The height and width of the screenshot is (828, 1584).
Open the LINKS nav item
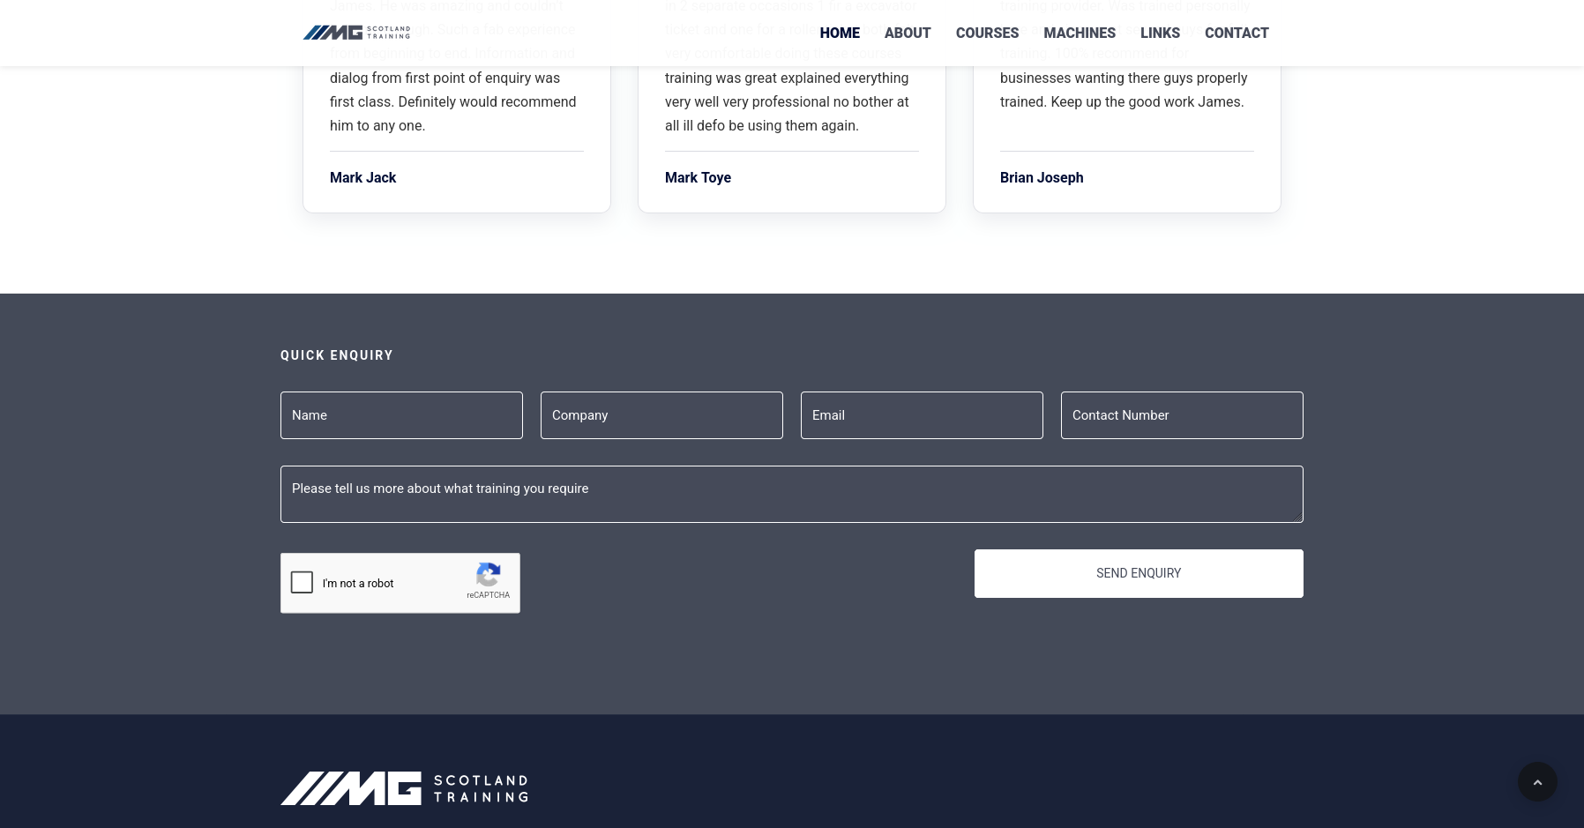pyautogui.click(x=1159, y=33)
